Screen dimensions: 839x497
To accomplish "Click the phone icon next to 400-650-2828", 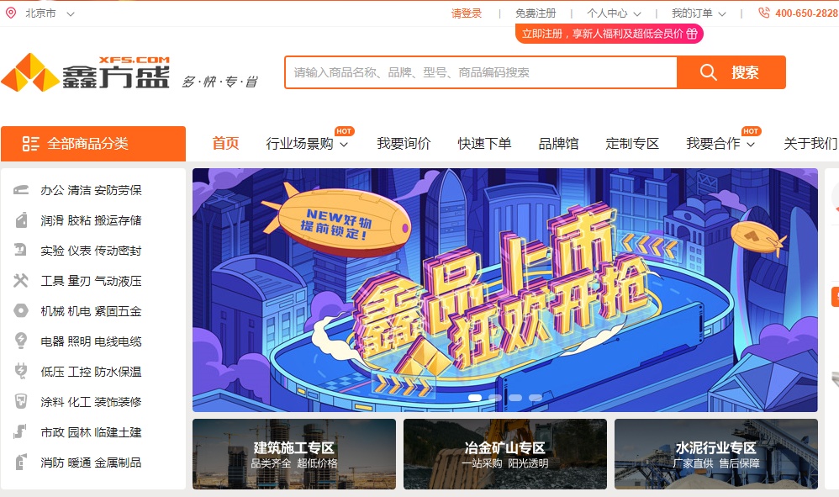I will pyautogui.click(x=764, y=13).
